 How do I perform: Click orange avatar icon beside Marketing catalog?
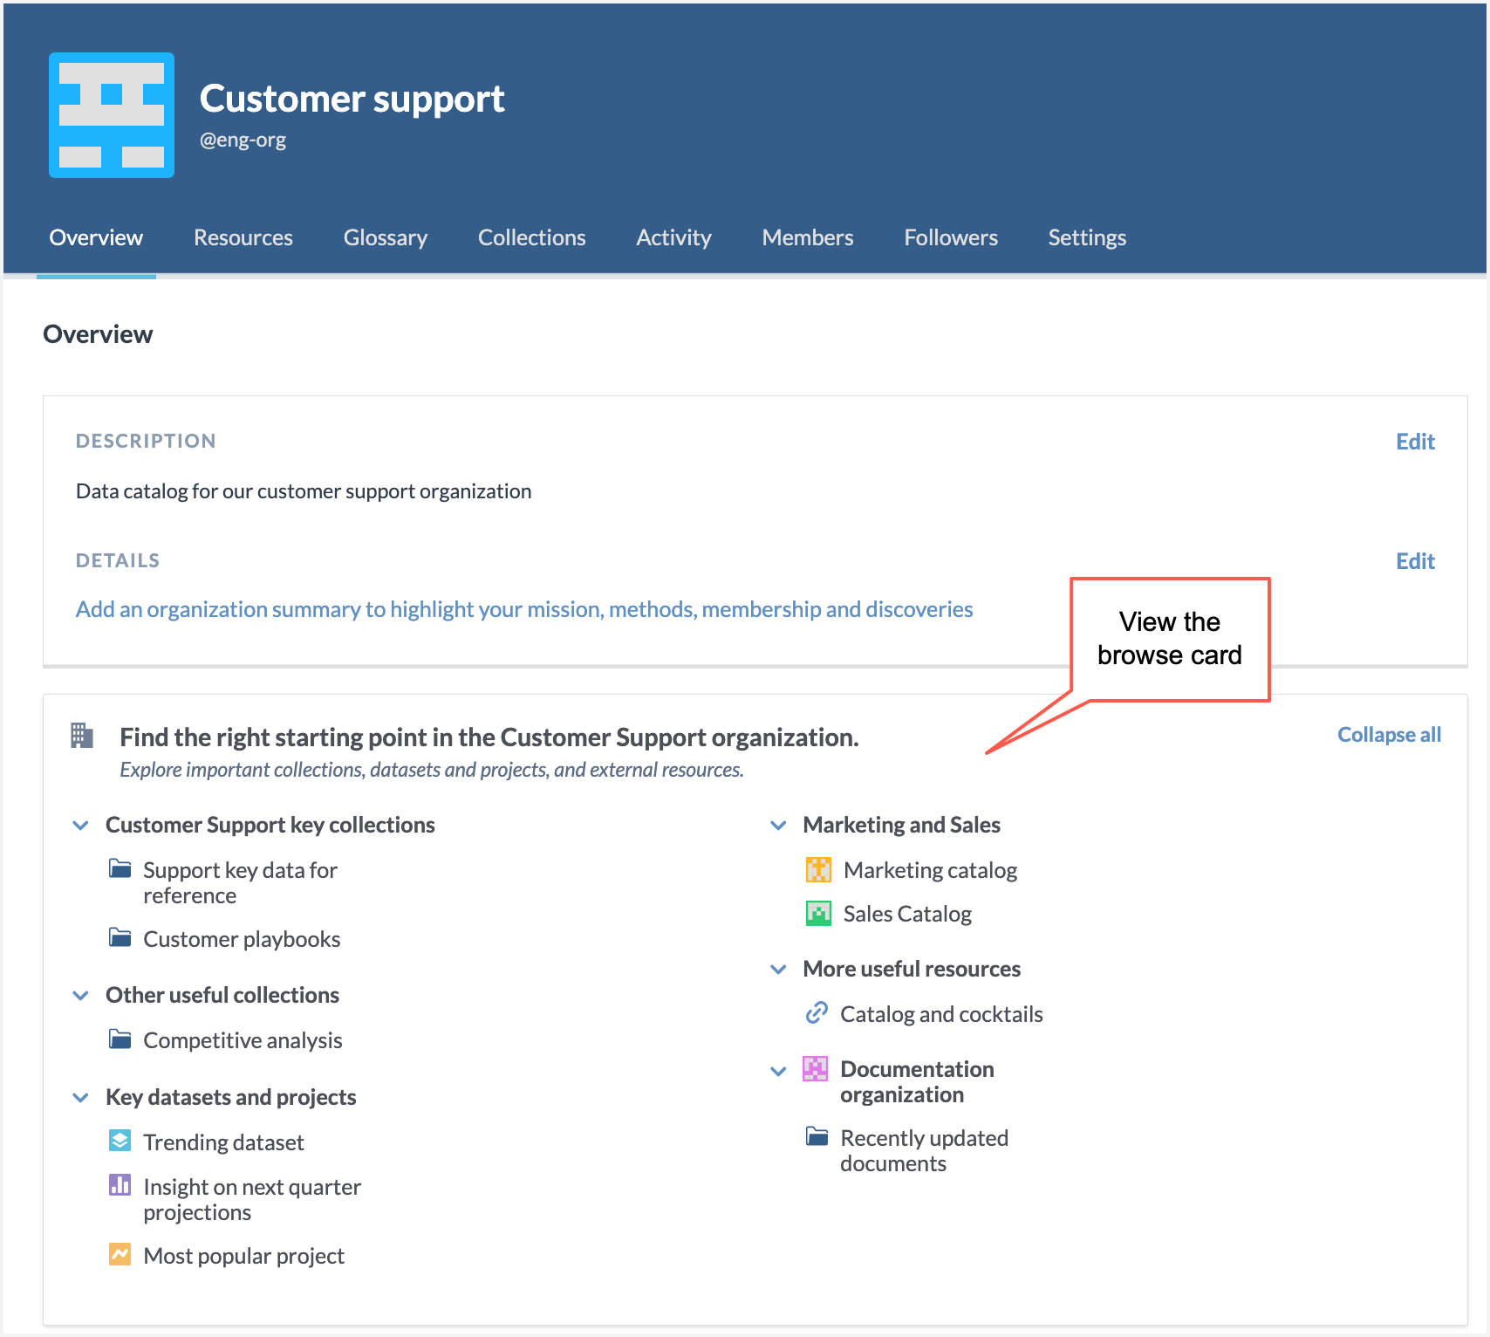coord(818,869)
